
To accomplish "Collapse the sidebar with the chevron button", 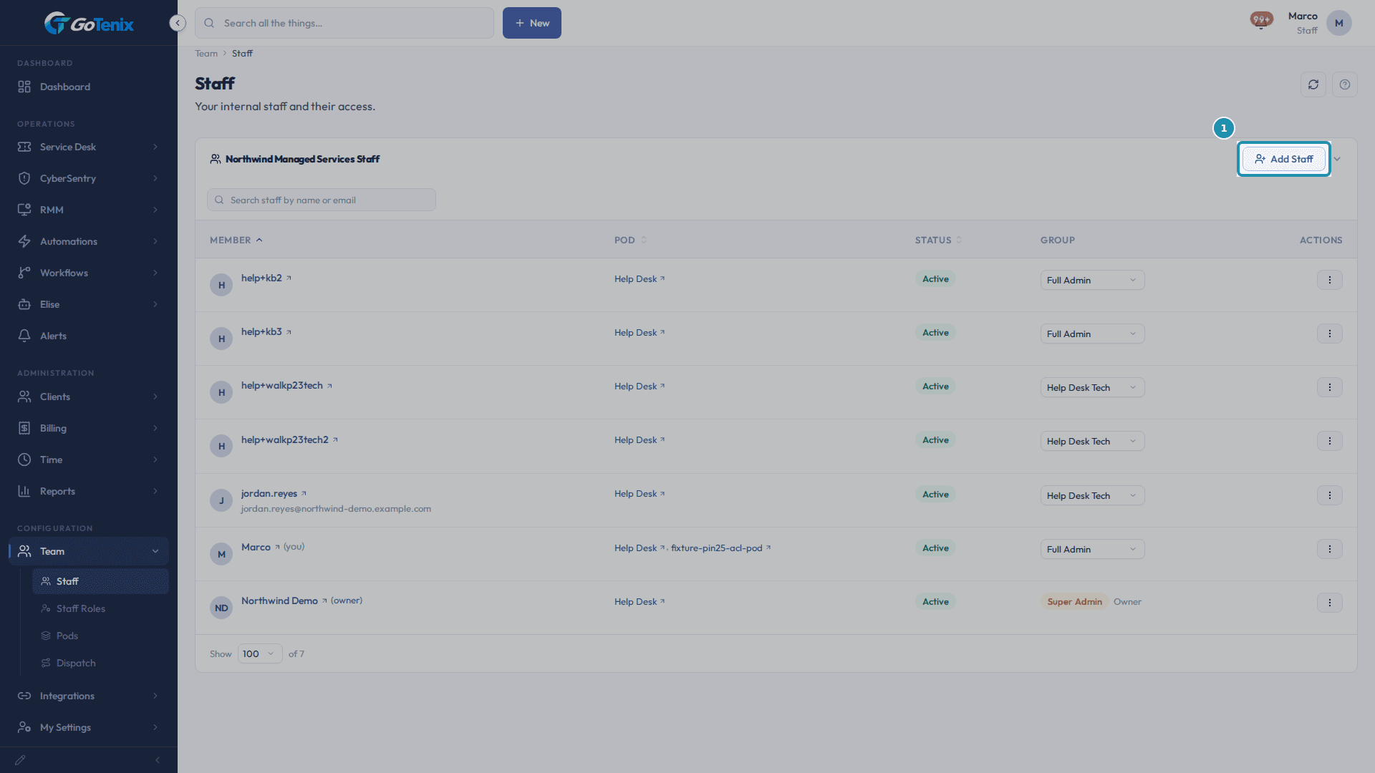I will click(x=178, y=23).
